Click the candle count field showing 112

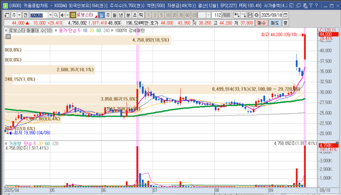click(216, 15)
